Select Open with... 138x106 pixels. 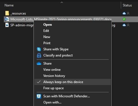73,102
